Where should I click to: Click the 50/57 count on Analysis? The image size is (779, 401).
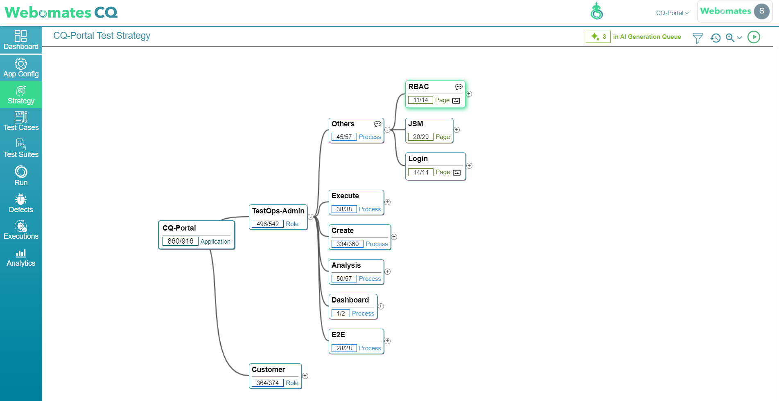pyautogui.click(x=344, y=279)
